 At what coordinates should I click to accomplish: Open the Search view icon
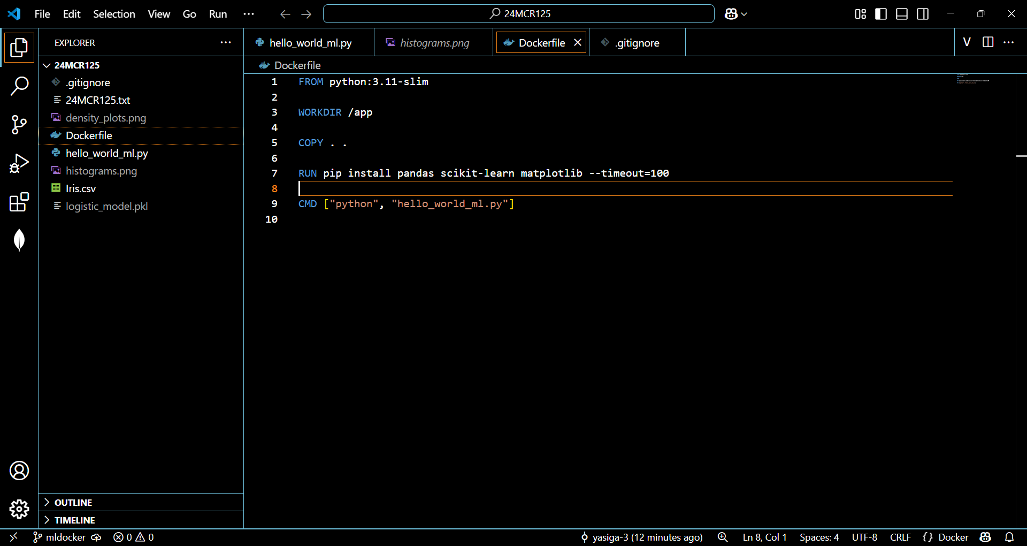19,86
